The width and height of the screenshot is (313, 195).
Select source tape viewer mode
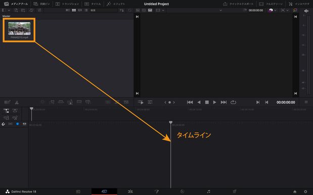[x=144, y=10]
